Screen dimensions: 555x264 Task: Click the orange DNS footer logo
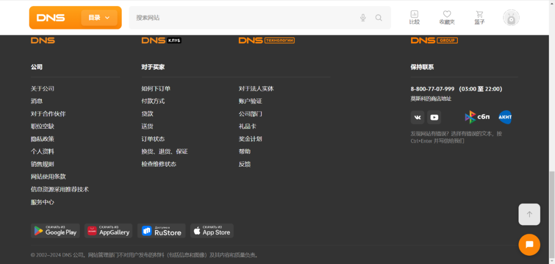[x=43, y=40]
